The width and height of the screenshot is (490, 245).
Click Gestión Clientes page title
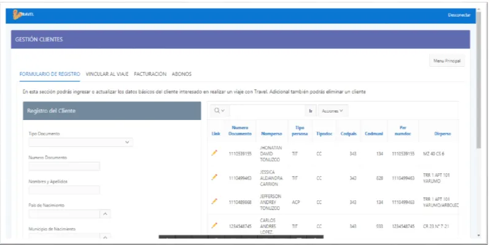39,39
